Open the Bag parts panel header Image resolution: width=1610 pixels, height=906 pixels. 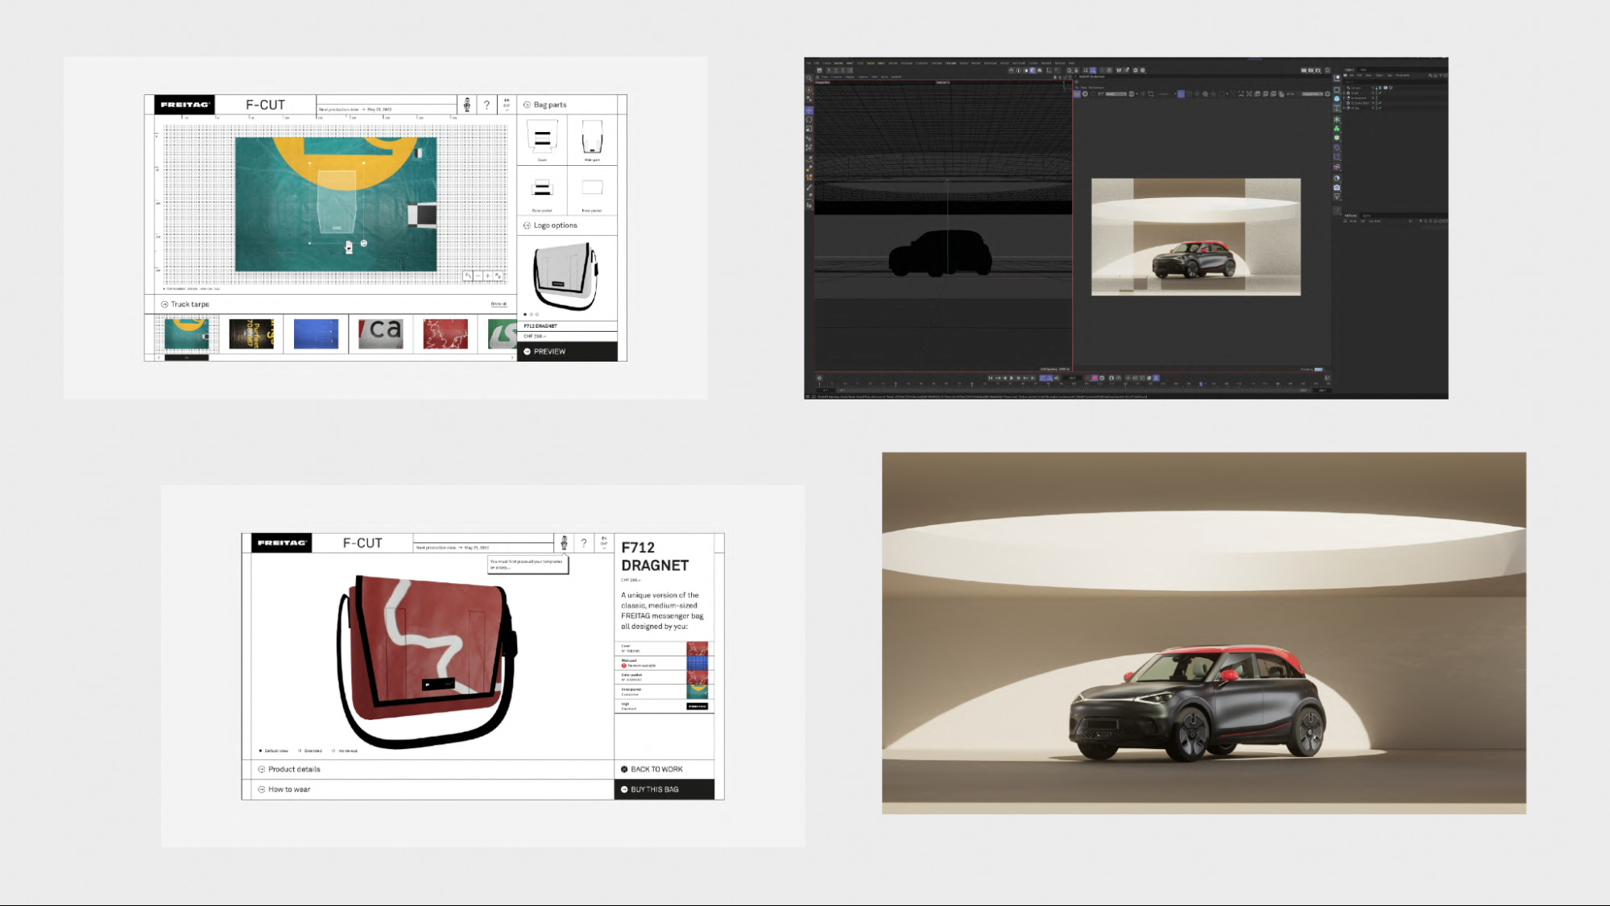point(549,105)
